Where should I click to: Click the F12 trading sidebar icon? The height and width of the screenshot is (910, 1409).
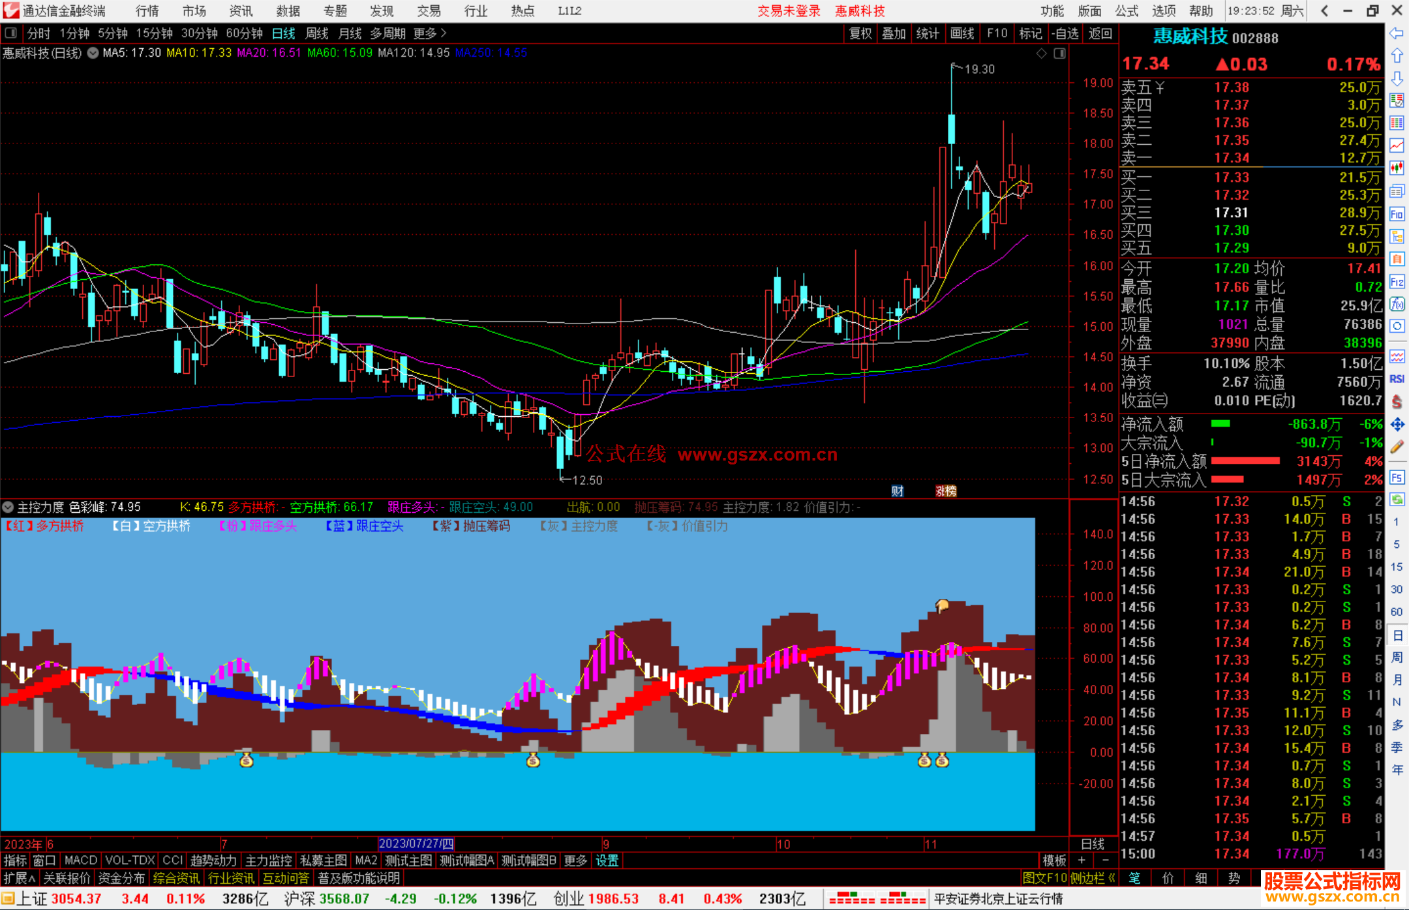[1397, 282]
